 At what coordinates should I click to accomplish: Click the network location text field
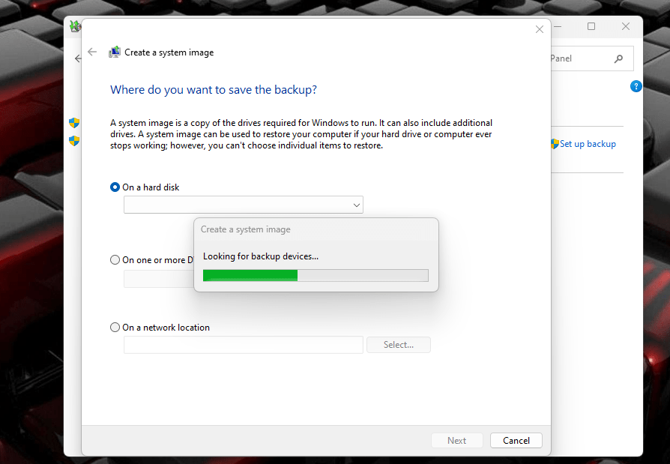[x=243, y=344]
